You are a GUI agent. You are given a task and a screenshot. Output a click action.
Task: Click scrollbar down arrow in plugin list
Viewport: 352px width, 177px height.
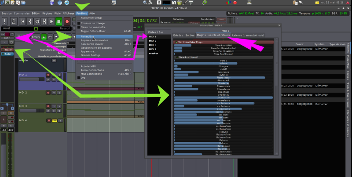pos(277,154)
